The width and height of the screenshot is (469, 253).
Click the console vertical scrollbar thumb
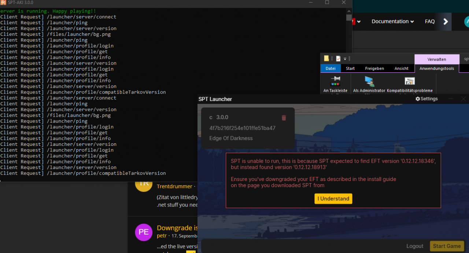point(349,18)
